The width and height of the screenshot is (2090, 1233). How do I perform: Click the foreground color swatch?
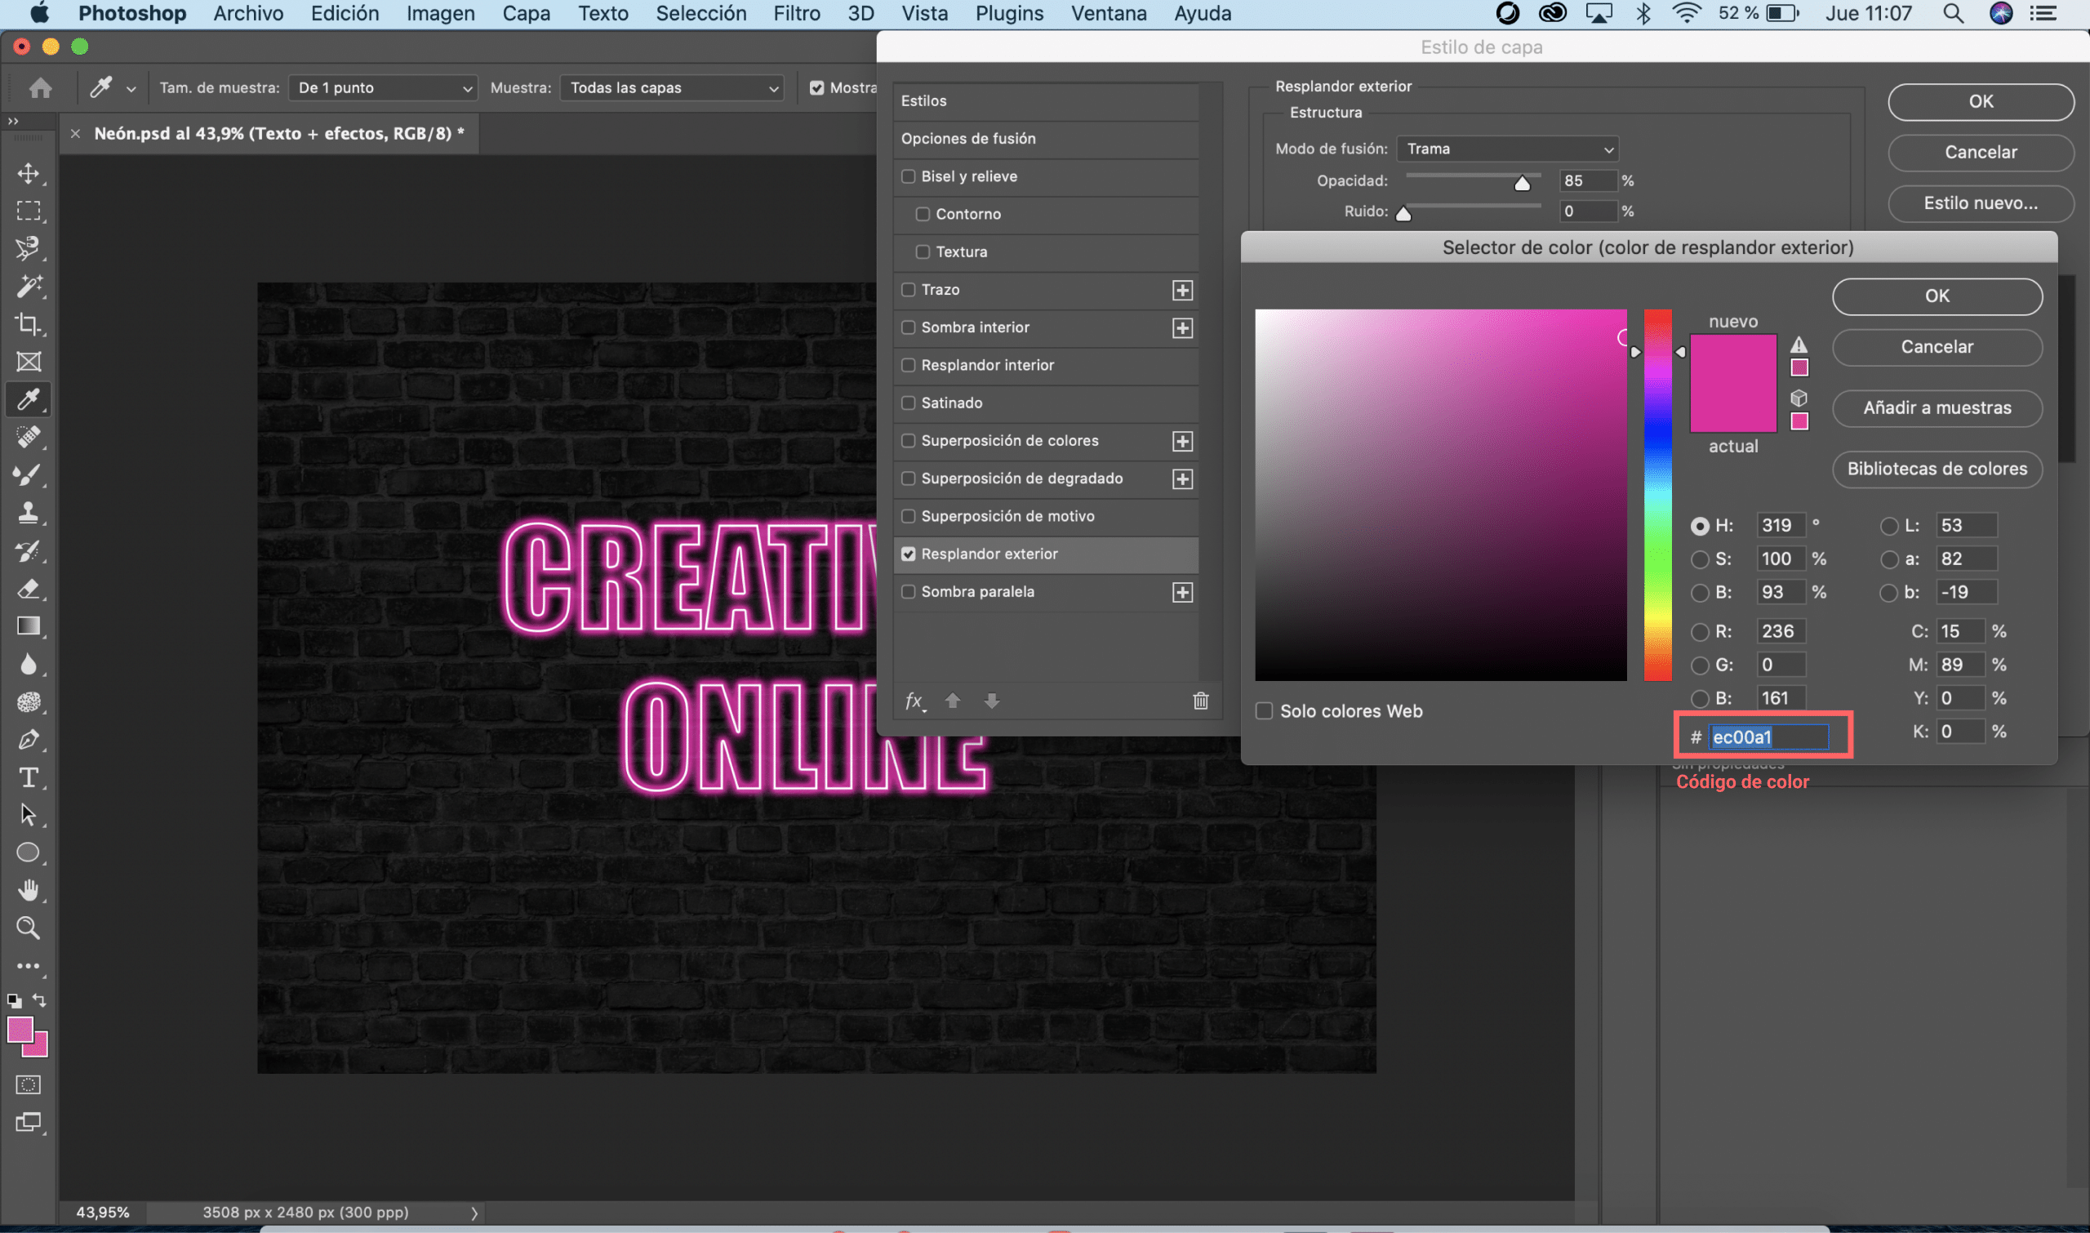(19, 1029)
